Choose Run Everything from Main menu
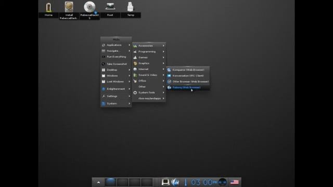333x187 pixels. (x=116, y=57)
